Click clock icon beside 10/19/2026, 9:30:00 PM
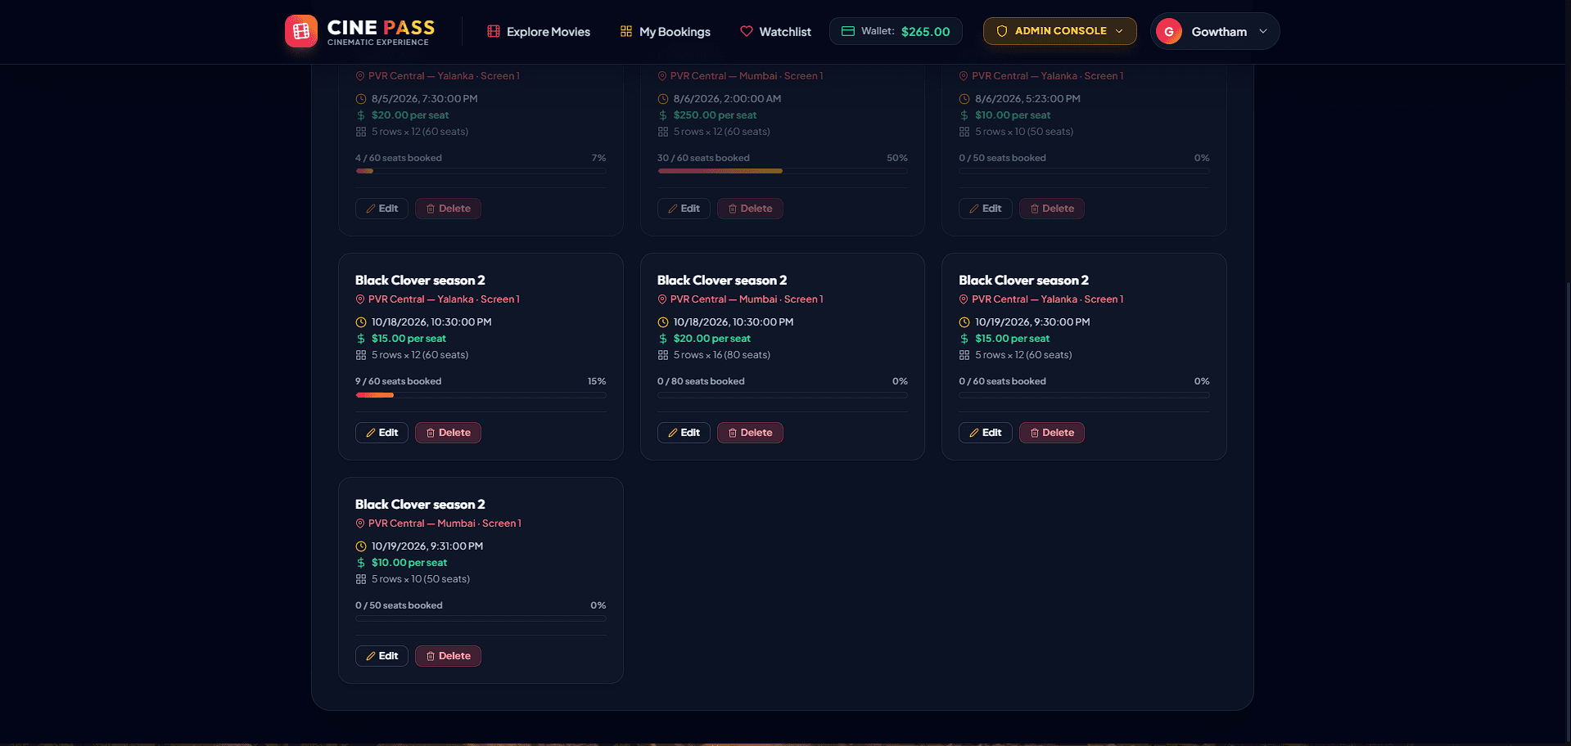 (x=964, y=322)
